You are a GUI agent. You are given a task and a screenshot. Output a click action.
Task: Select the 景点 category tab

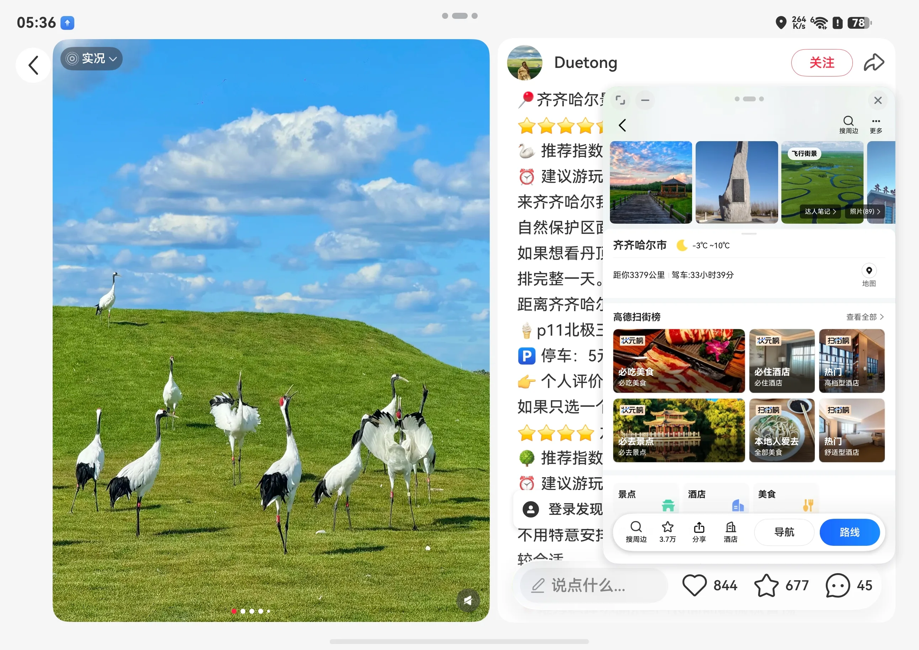pyautogui.click(x=646, y=498)
